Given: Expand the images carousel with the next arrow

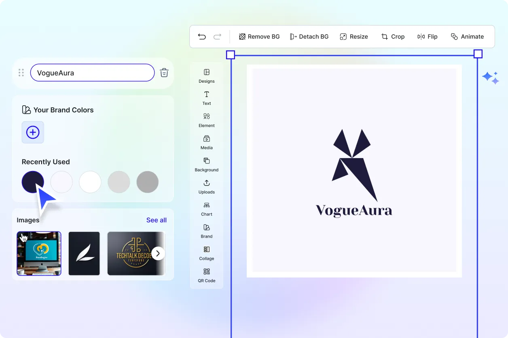Looking at the screenshot, I should (158, 253).
